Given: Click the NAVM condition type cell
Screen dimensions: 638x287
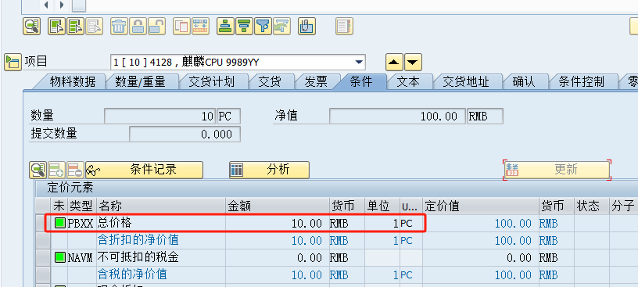Looking at the screenshot, I should 81,257.
